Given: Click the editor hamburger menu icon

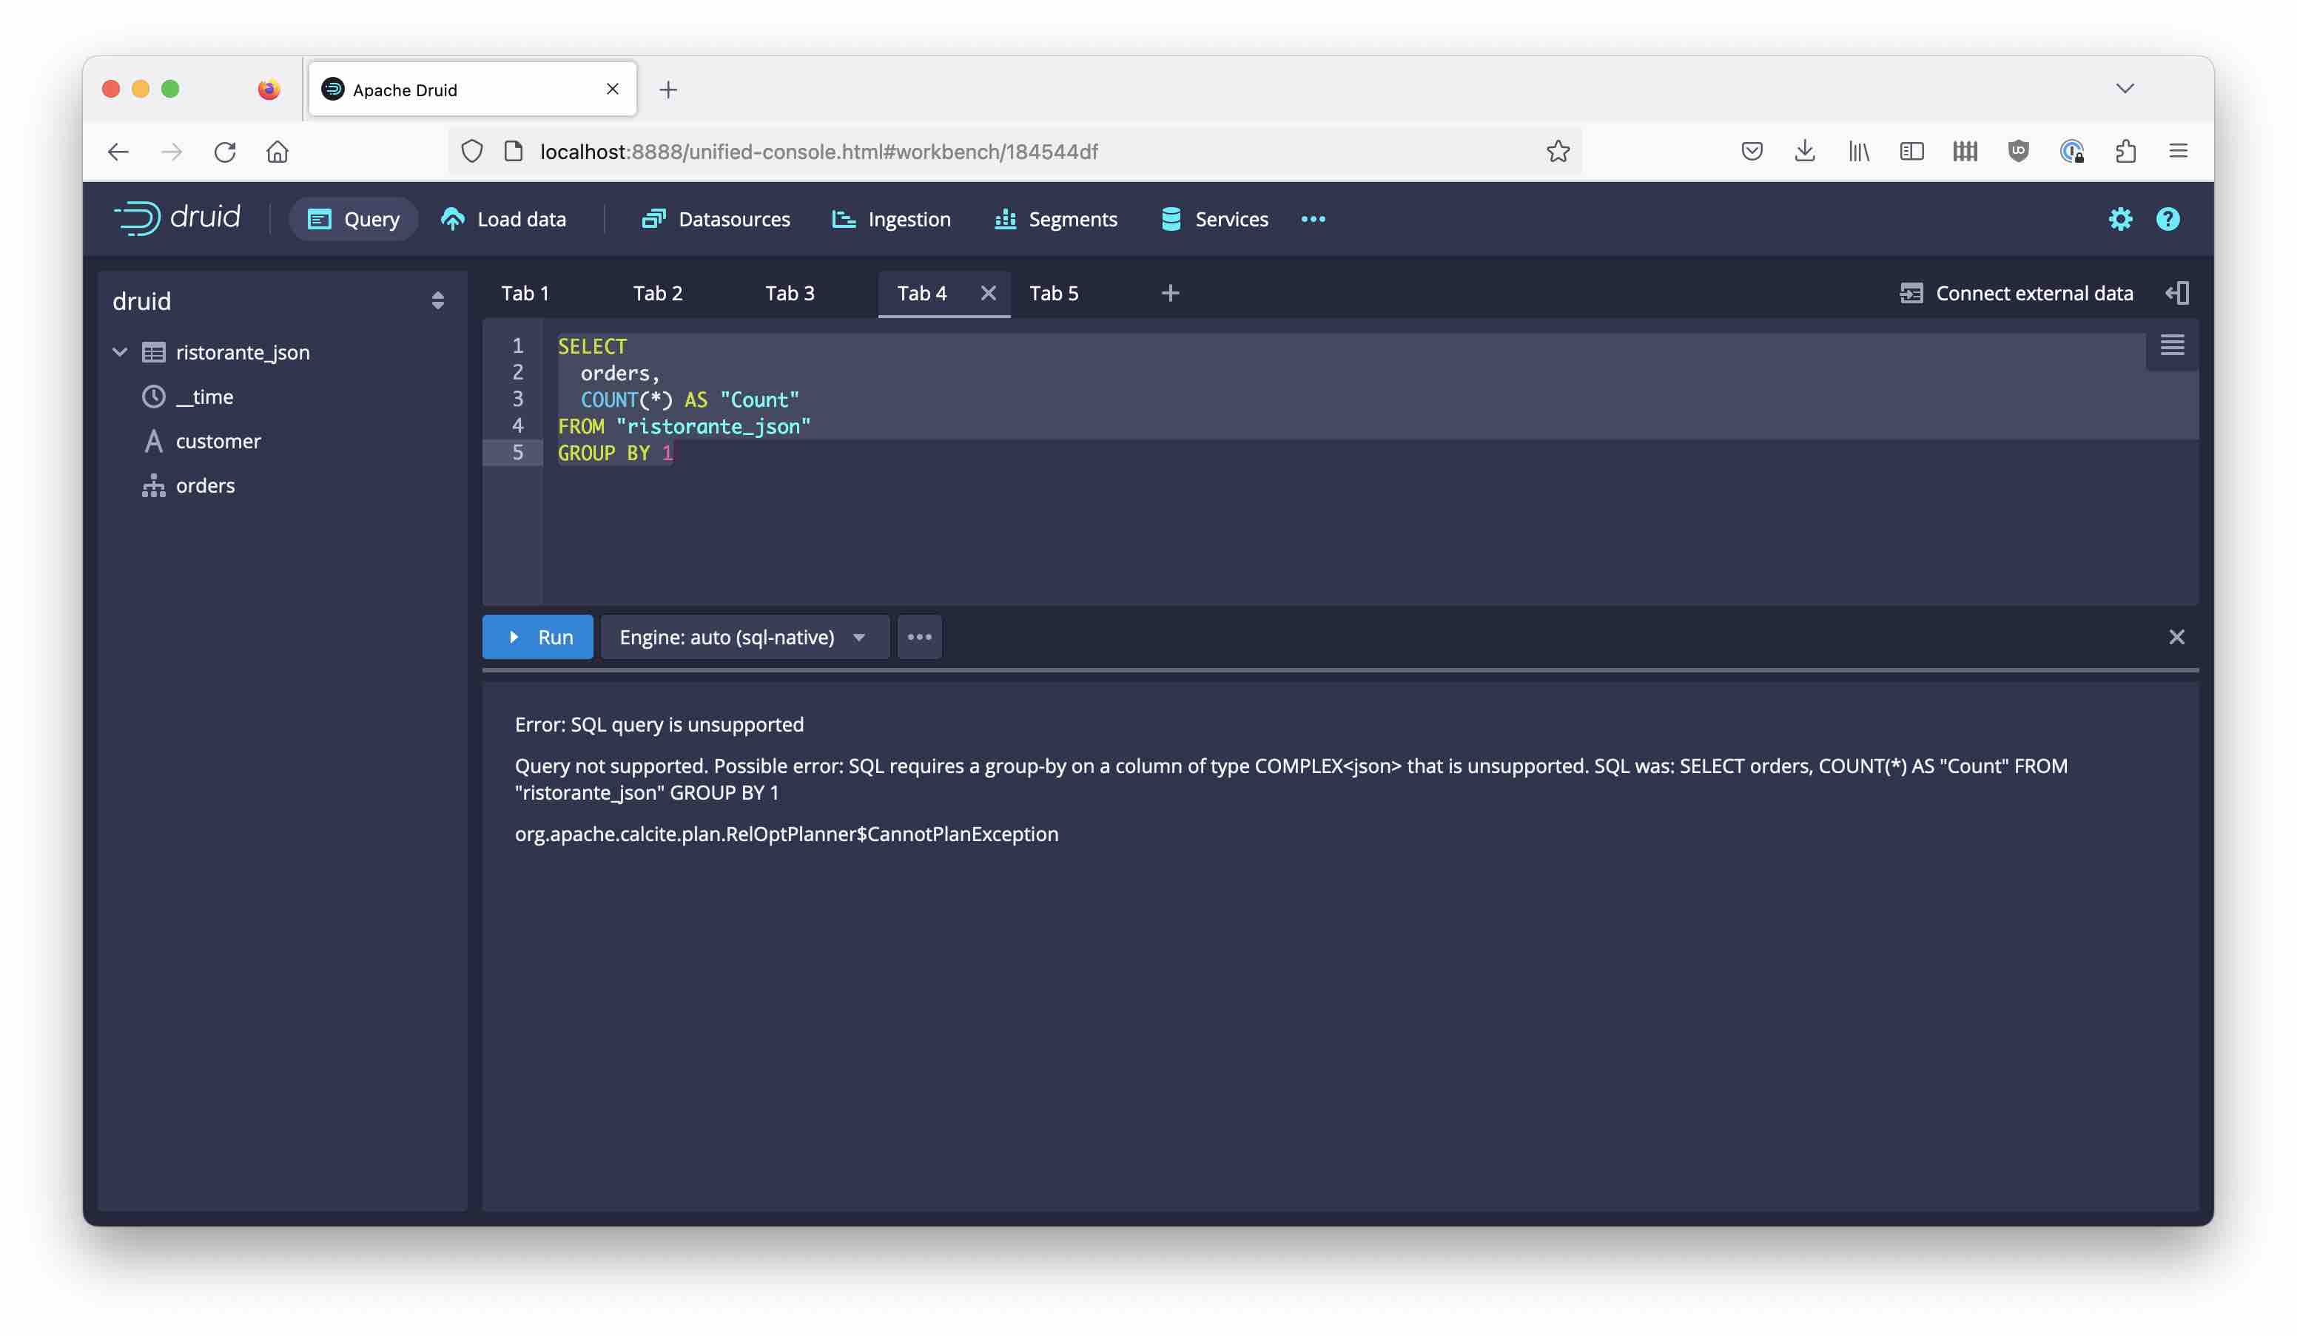Looking at the screenshot, I should 2171,345.
